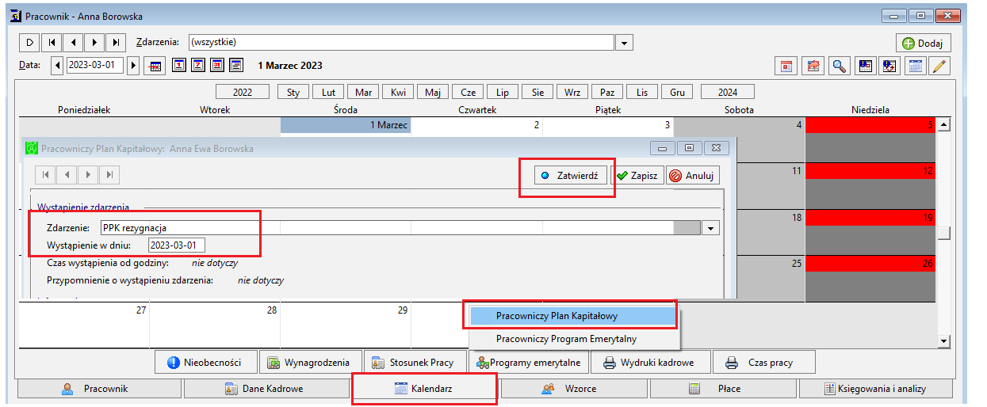987x407 pixels.
Task: Go to previous record in main toolbar
Action: (73, 42)
